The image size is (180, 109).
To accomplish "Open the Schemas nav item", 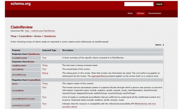I will [140, 13].
